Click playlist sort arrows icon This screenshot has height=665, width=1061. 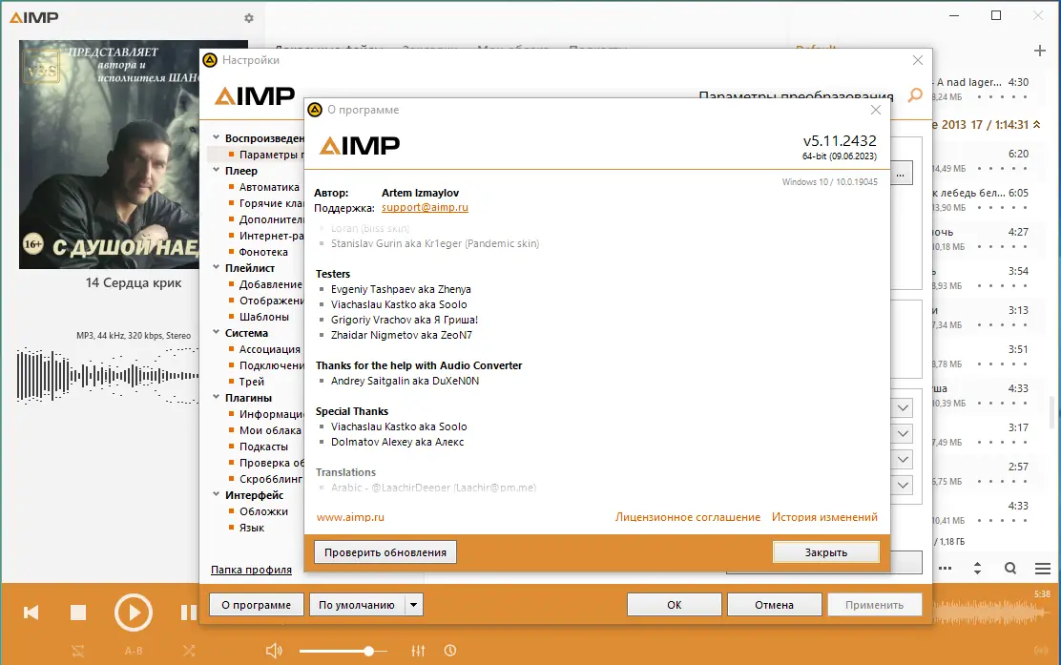pyautogui.click(x=977, y=569)
